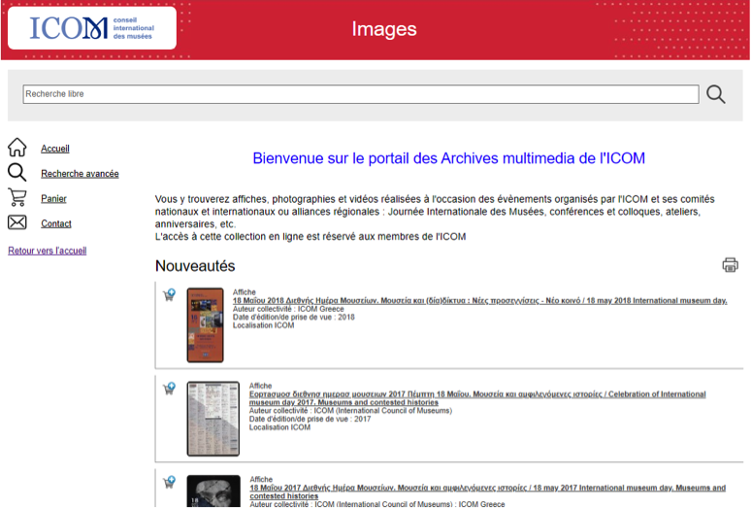This screenshot has width=752, height=508.
Task: Open the Panier link
Action: coord(53,198)
